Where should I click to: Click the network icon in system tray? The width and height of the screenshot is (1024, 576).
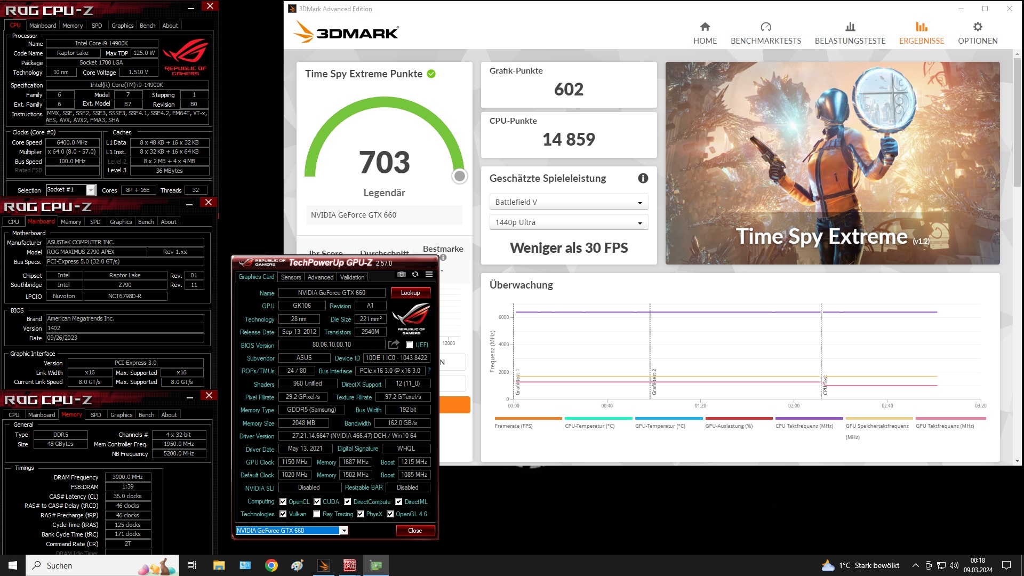[x=941, y=565]
